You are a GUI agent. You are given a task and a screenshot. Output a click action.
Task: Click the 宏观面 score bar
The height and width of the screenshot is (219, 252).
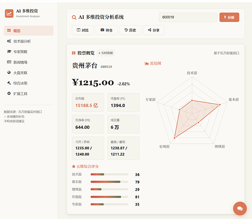pyautogui.click(x=109, y=197)
